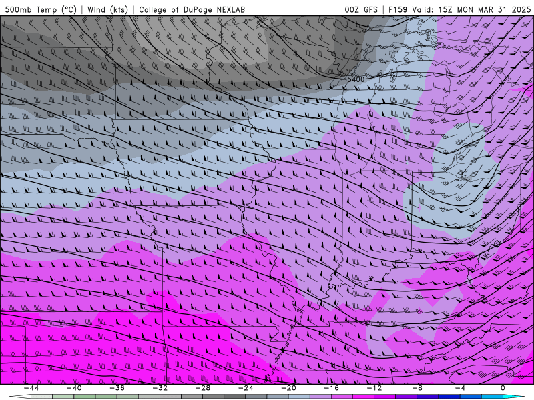Click the '-36' colorbar tick label
The image size is (534, 400).
117,388
